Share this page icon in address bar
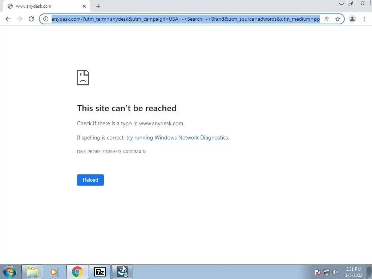Image resolution: width=372 pixels, height=279 pixels. [326, 19]
